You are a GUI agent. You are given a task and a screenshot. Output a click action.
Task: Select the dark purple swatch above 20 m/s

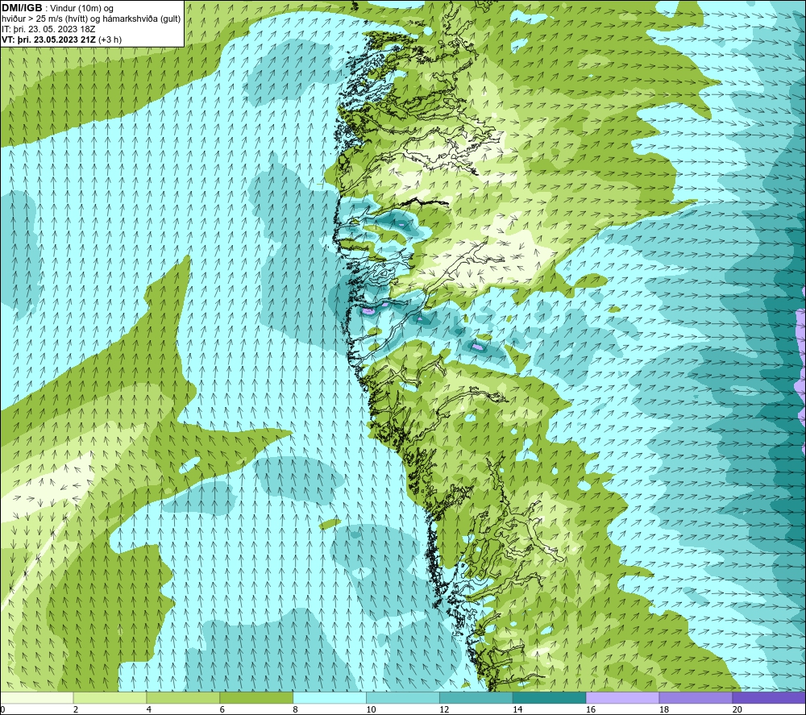tap(769, 697)
